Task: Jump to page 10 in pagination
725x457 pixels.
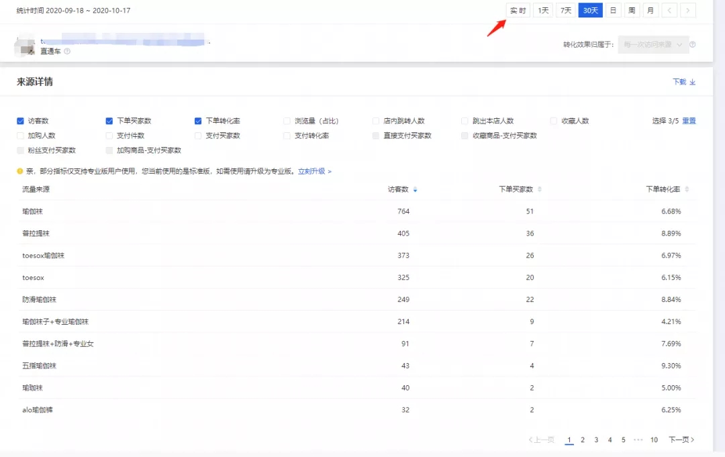Action: (x=654, y=440)
